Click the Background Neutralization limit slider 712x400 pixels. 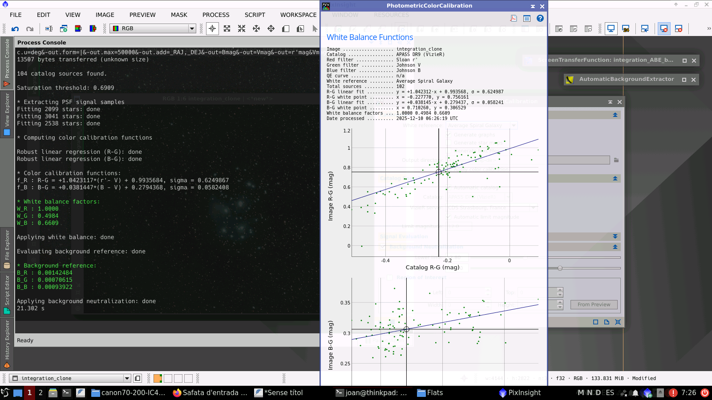click(x=526, y=257)
